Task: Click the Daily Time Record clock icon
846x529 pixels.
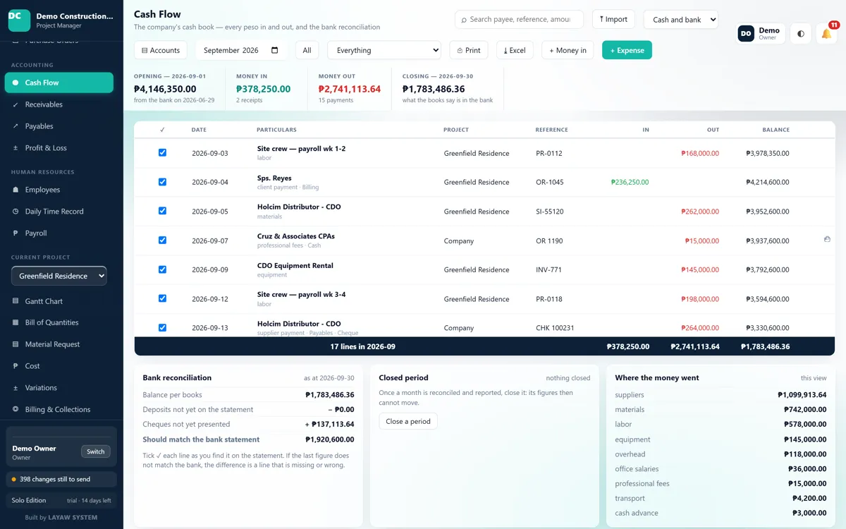Action: pyautogui.click(x=16, y=212)
